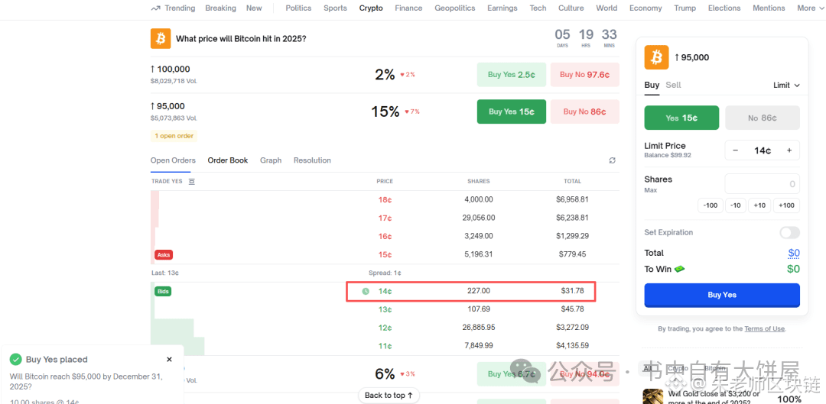Click the Asks label badge
The image size is (826, 404).
click(164, 254)
